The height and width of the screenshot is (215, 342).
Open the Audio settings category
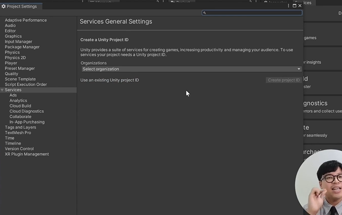pos(10,25)
